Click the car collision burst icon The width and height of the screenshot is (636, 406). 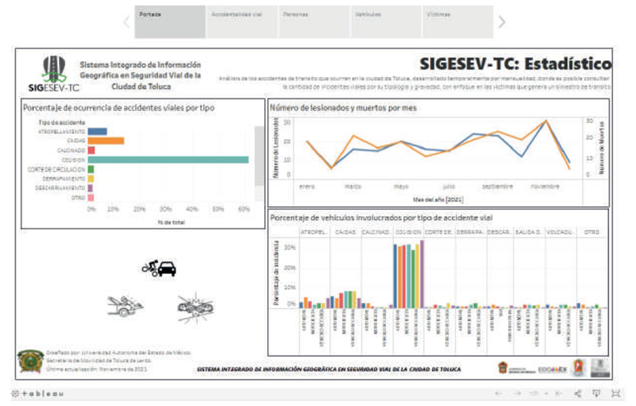pos(195,306)
